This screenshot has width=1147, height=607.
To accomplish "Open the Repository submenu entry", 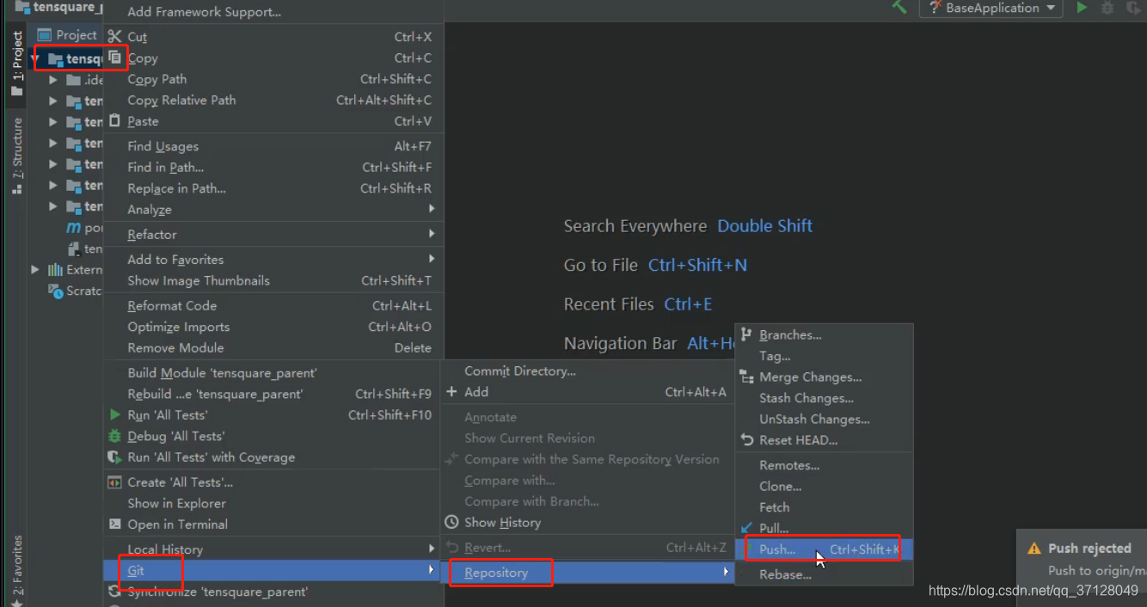I will (588, 573).
